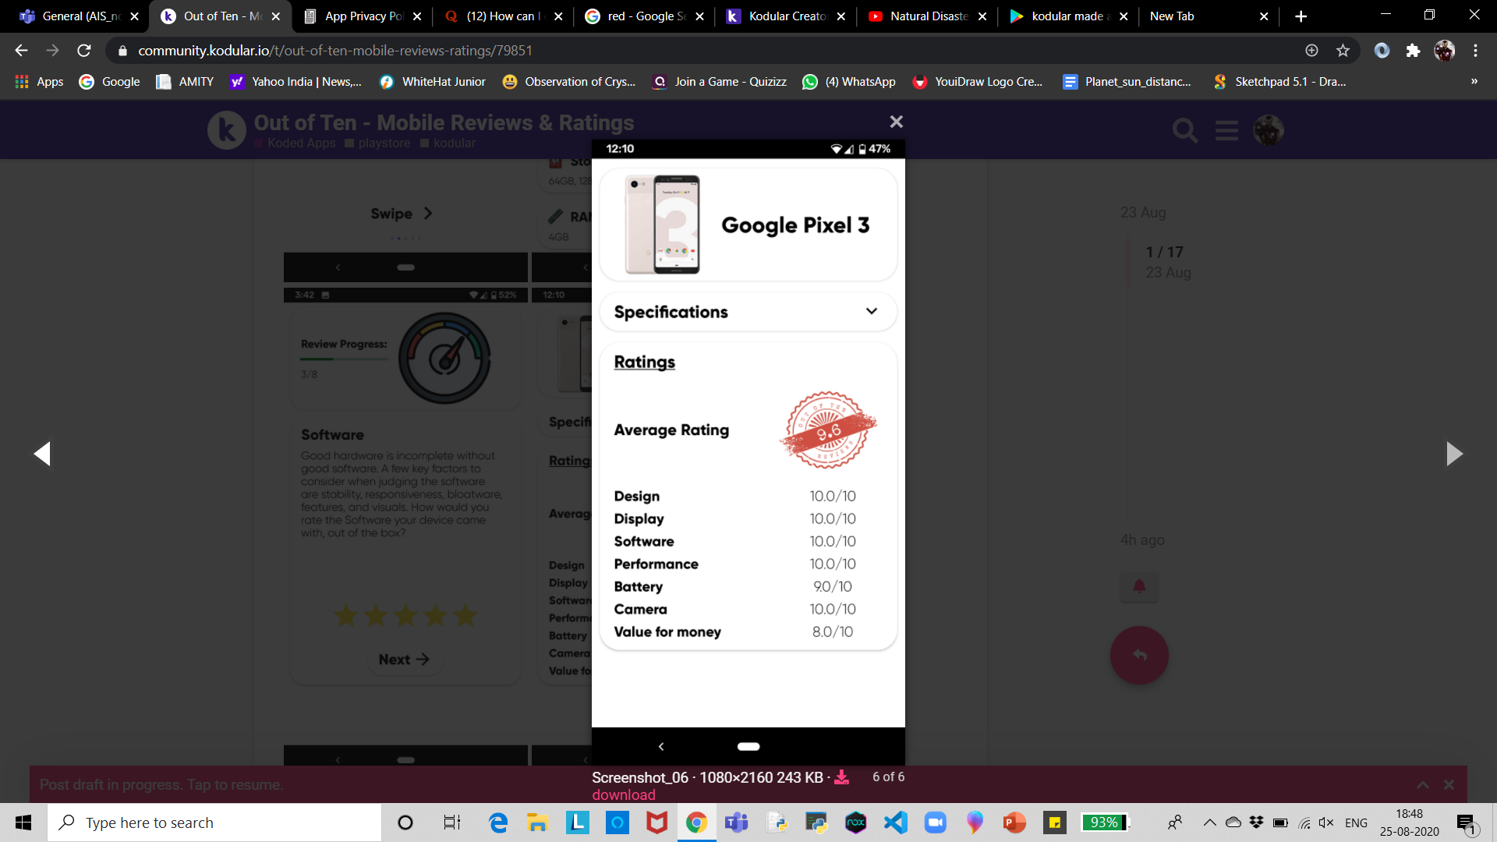Show hidden system tray icons
Viewport: 1497px width, 842px height.
[x=1209, y=823]
